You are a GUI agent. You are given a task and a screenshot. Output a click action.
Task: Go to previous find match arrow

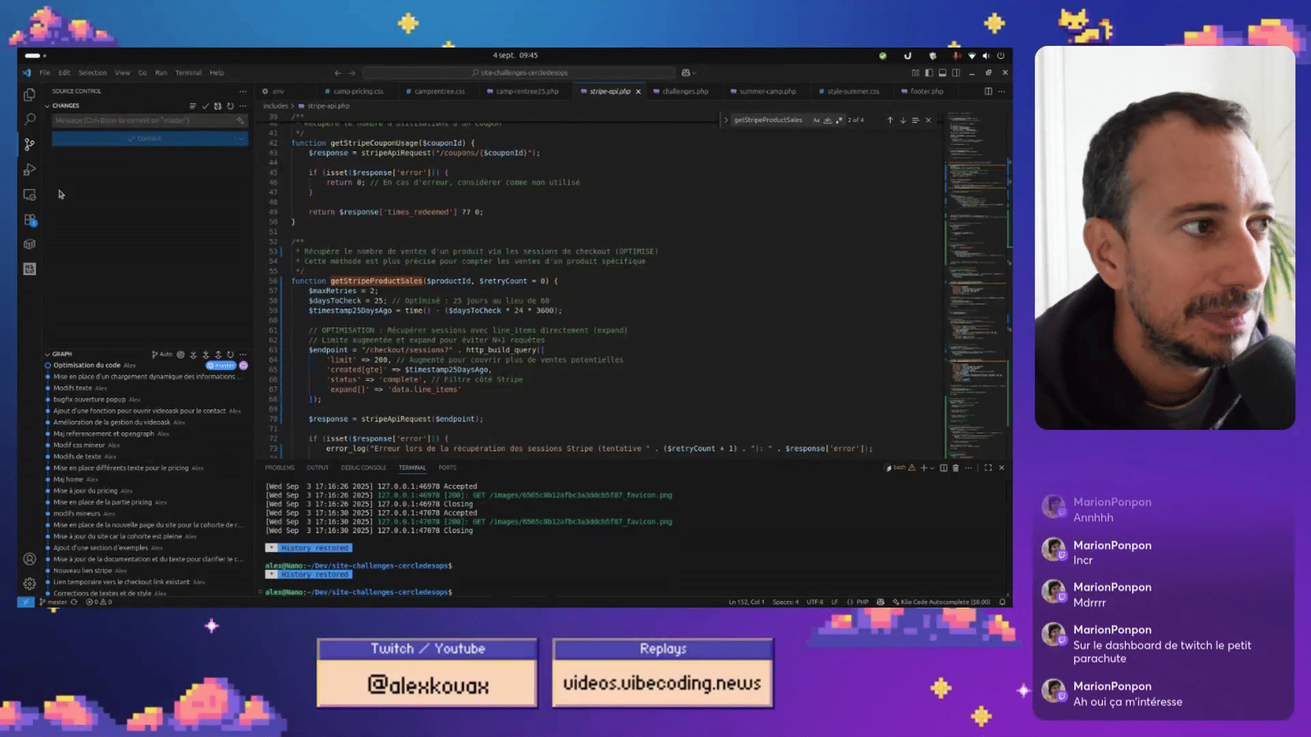point(890,120)
